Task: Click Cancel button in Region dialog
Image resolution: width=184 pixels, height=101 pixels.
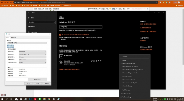Action: point(38,83)
